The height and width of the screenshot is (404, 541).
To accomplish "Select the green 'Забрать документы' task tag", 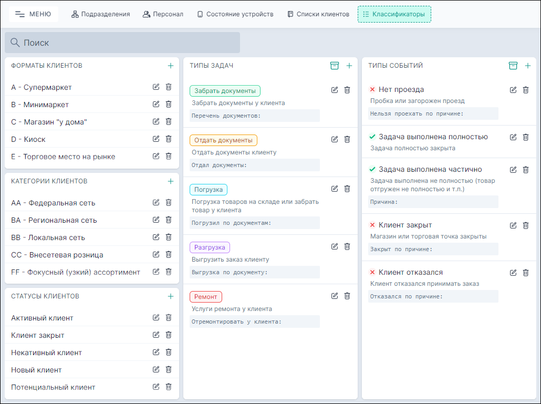I will click(x=225, y=91).
